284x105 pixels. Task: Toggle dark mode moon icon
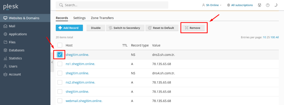[x=276, y=5]
